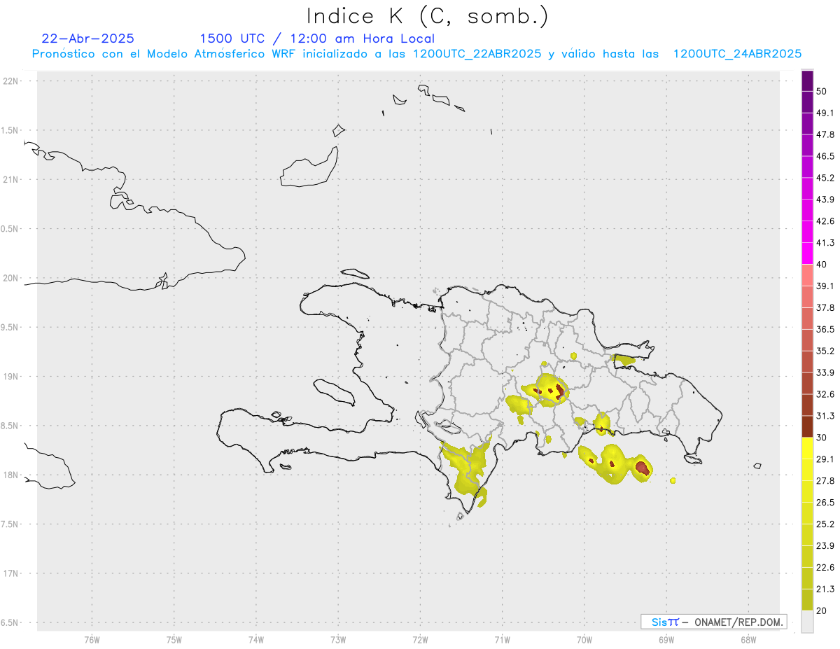Click the '74W' longitude label

[x=256, y=639]
